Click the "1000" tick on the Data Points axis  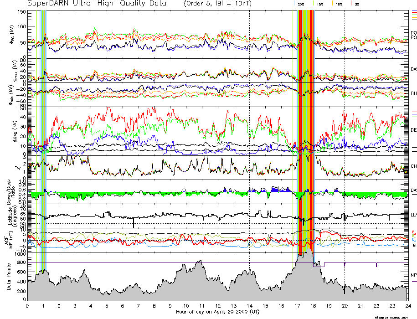(21, 254)
